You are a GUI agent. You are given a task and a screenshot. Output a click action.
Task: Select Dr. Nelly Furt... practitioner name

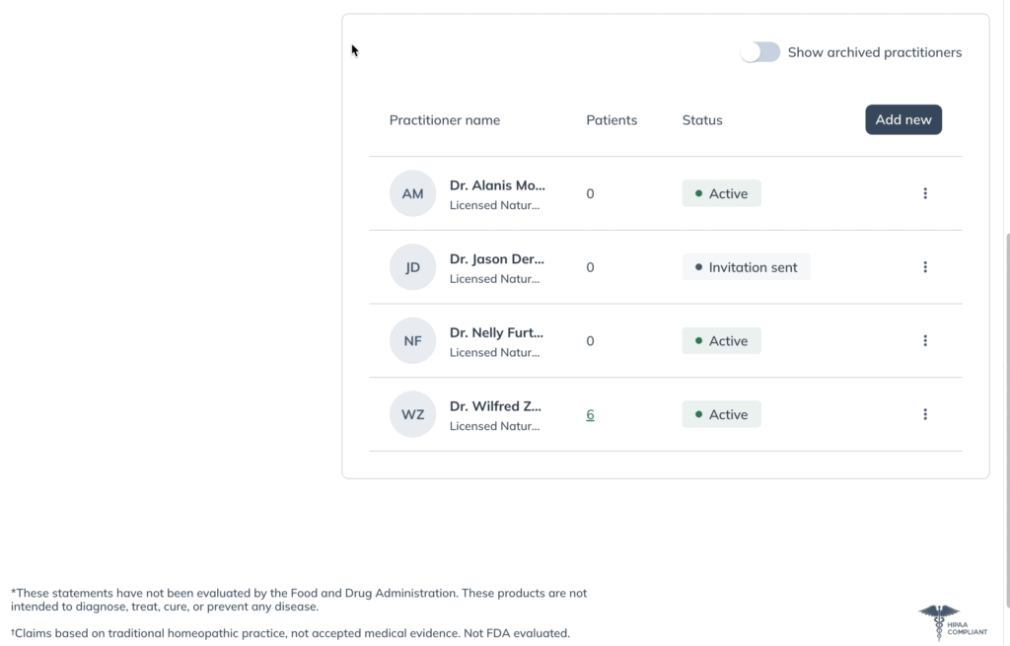496,333
